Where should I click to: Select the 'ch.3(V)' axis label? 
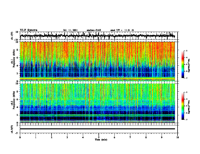point(12,129)
